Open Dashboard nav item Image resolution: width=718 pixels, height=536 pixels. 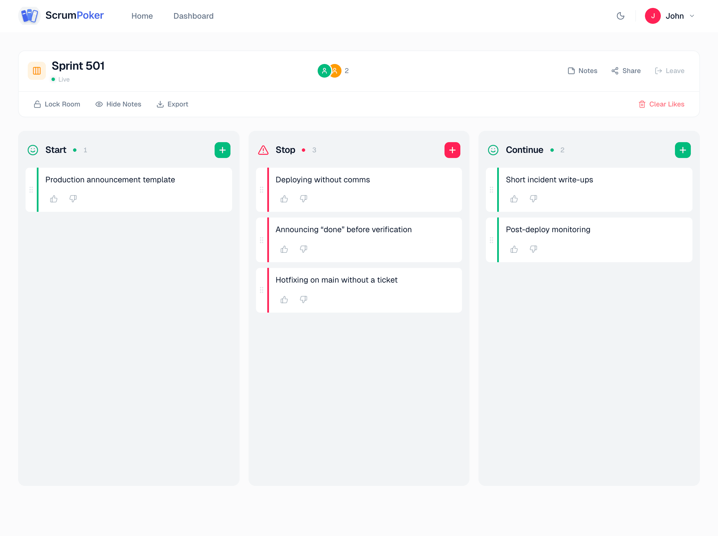click(x=193, y=16)
